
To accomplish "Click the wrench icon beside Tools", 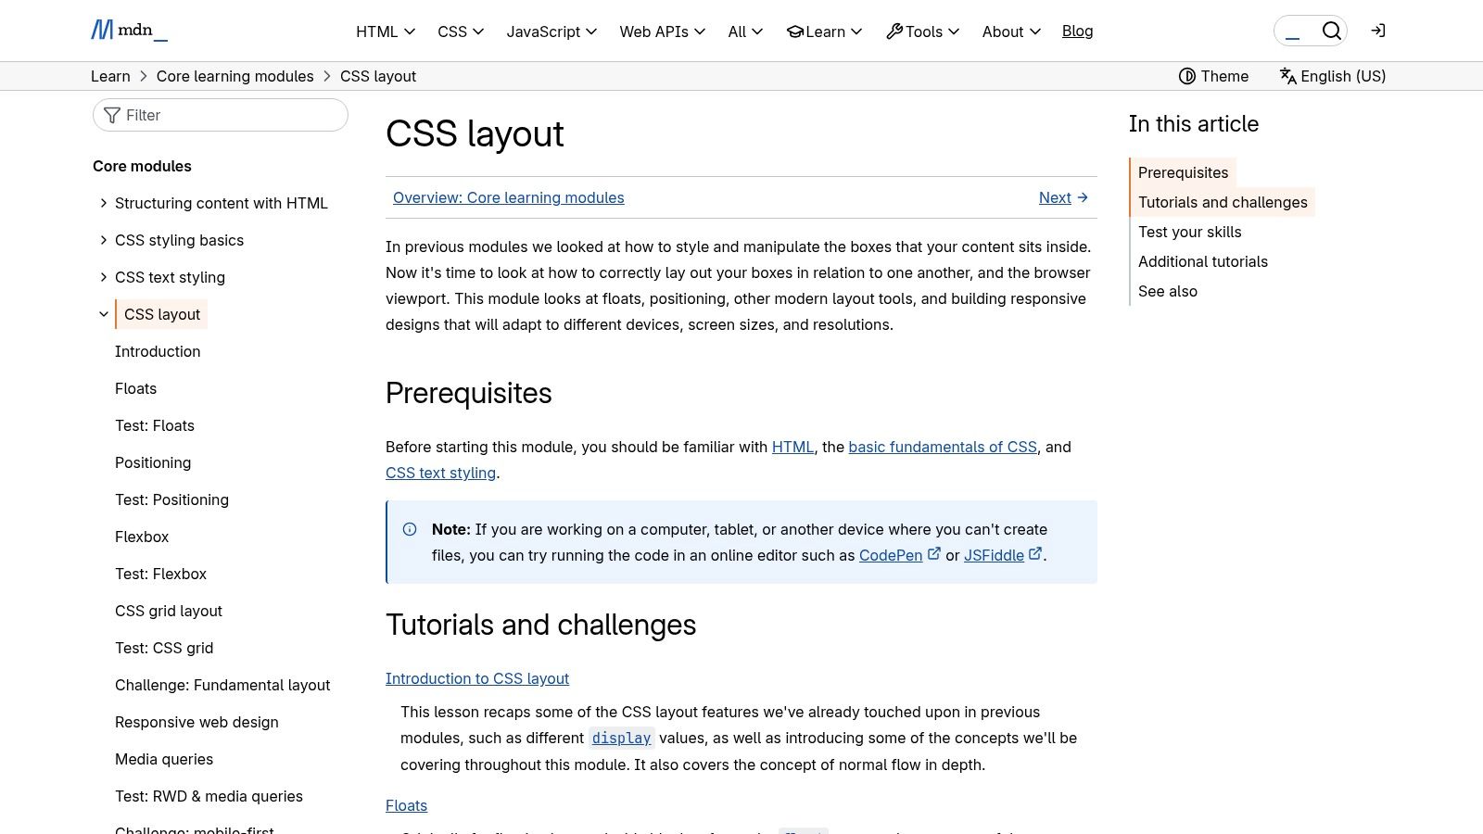I will (893, 31).
